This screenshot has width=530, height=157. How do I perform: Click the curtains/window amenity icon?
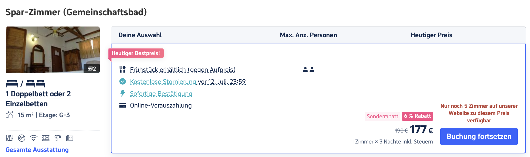[9, 138]
